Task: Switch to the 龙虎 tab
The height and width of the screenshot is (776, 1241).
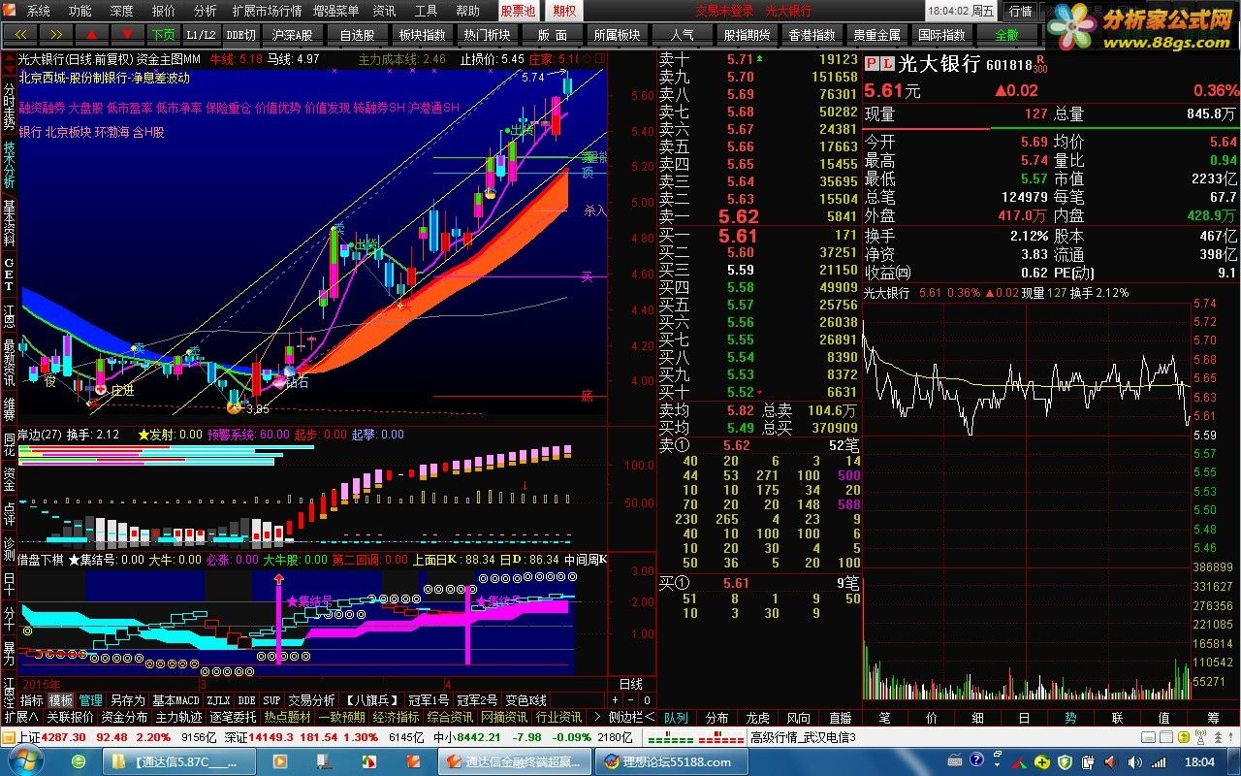Action: 757,718
